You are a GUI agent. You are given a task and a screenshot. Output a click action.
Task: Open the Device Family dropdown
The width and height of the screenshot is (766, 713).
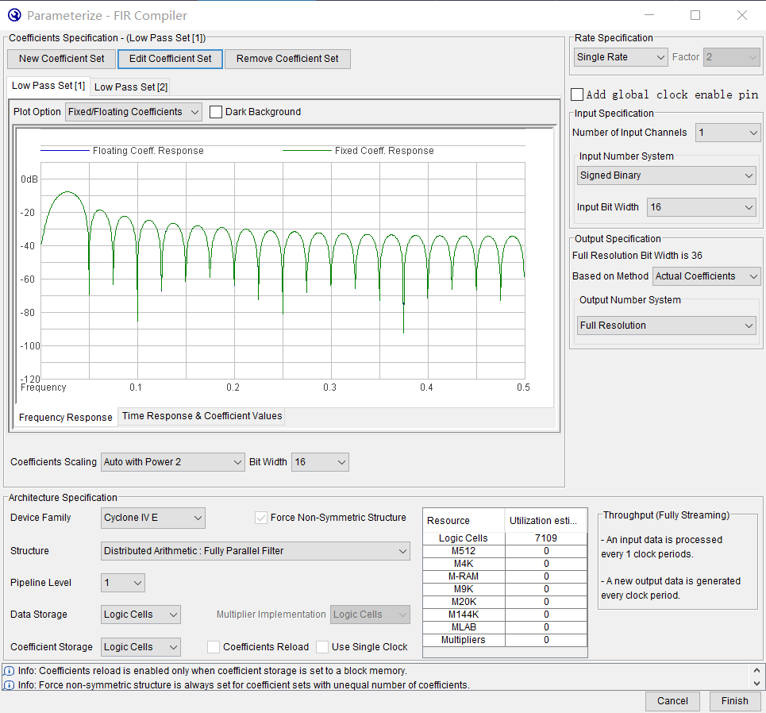pyautogui.click(x=153, y=518)
